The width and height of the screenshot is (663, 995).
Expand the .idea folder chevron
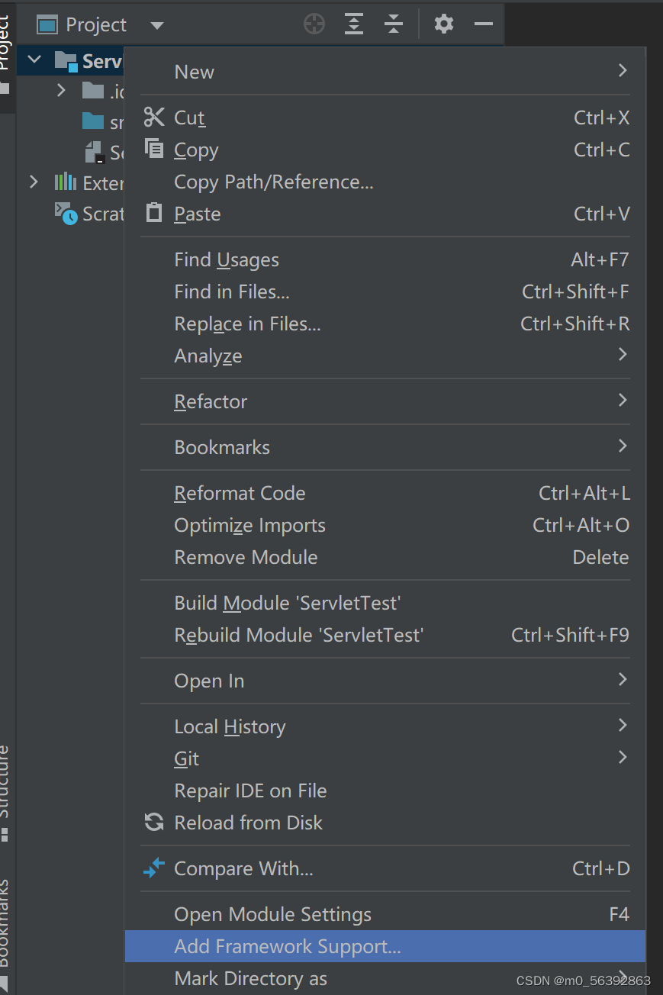point(62,91)
